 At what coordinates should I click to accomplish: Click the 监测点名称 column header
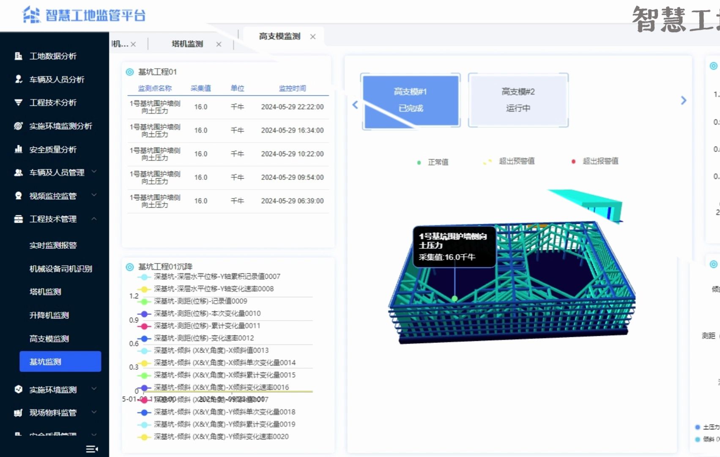(155, 88)
